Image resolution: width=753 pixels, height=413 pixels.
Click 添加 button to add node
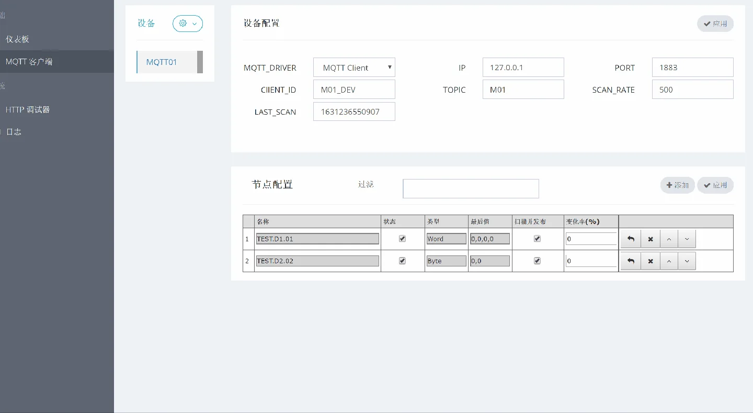(x=678, y=185)
